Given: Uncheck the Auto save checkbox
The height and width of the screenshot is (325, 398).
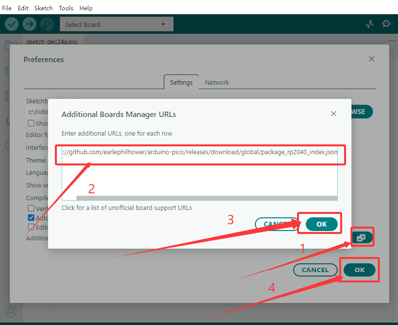Looking at the screenshot, I should click(31, 217).
